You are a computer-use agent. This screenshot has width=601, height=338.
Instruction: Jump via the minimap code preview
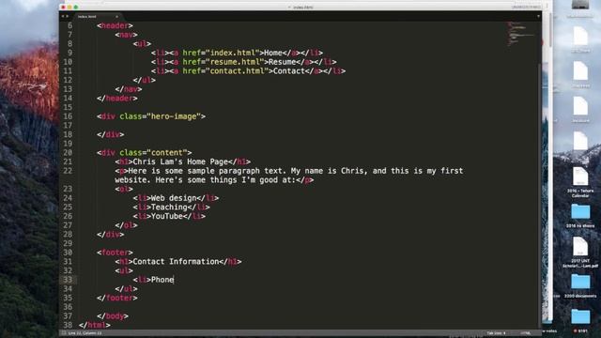click(x=520, y=35)
